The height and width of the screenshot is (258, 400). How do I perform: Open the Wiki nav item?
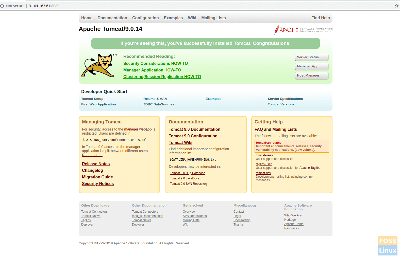(192, 18)
